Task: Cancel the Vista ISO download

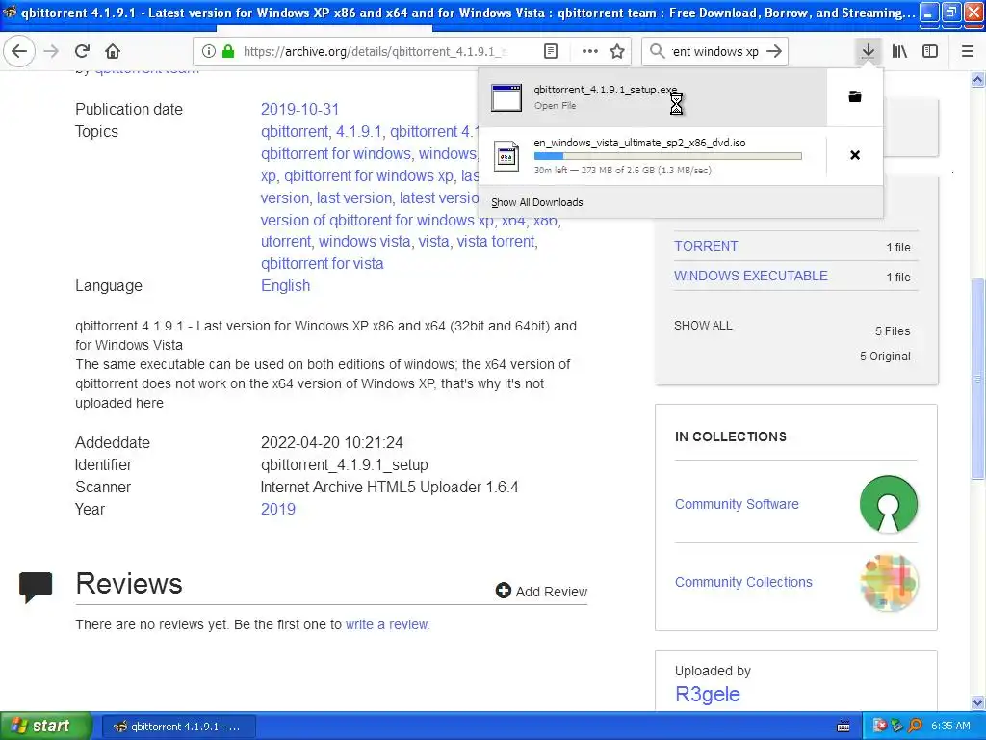Action: point(855,155)
